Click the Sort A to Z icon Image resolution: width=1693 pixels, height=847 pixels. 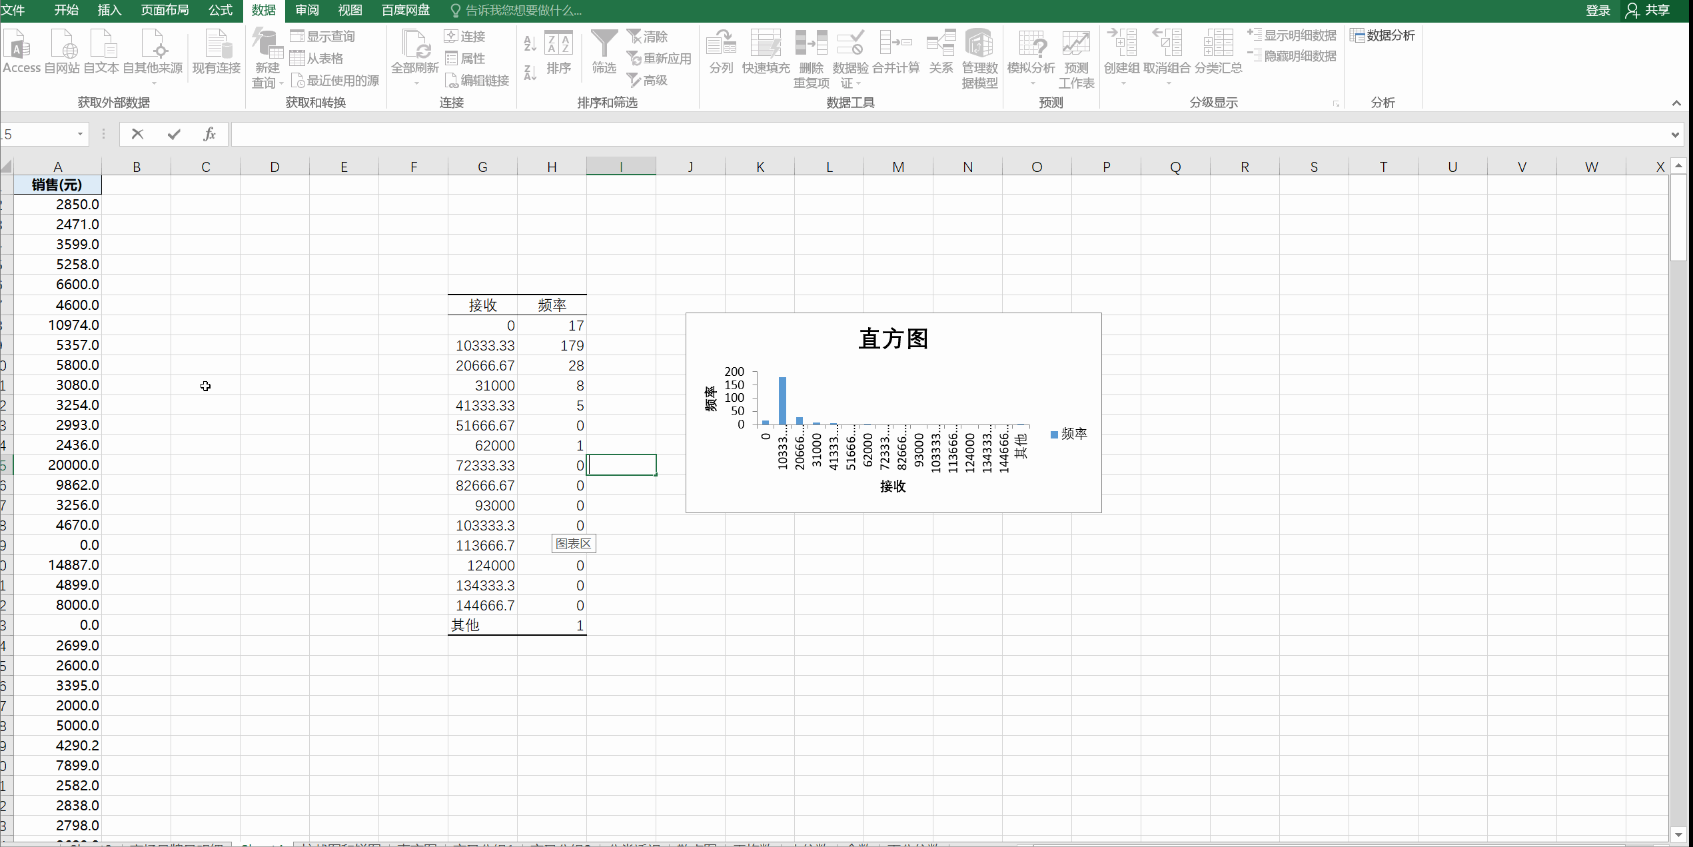530,44
